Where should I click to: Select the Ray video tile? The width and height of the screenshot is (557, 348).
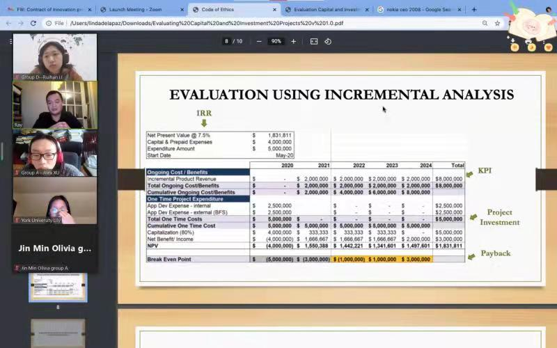pos(55,105)
